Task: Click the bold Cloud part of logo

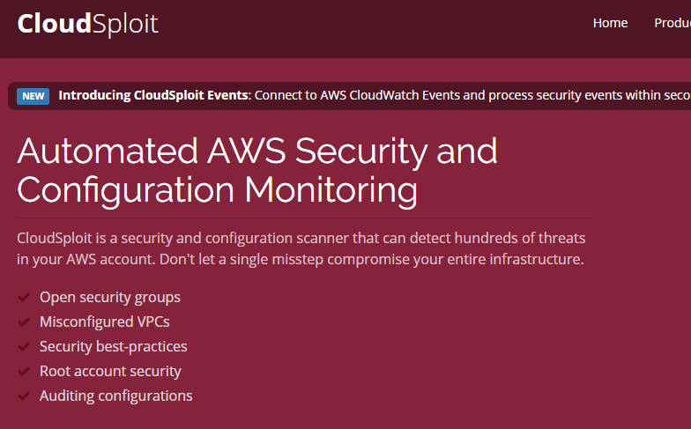Action: tap(54, 24)
